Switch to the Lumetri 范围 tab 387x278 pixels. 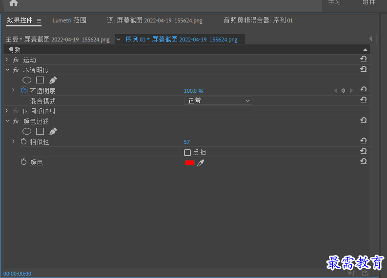coord(69,20)
